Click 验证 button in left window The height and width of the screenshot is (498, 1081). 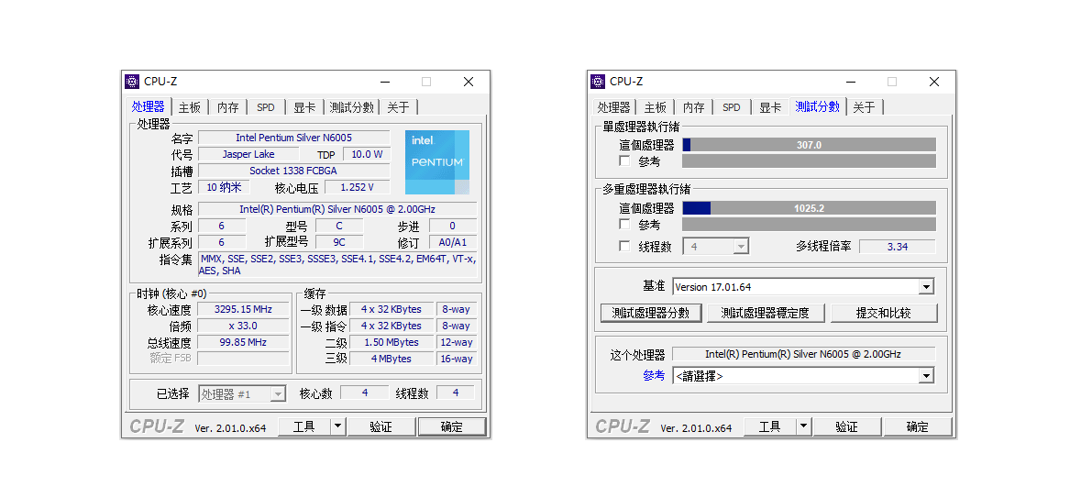click(x=381, y=426)
